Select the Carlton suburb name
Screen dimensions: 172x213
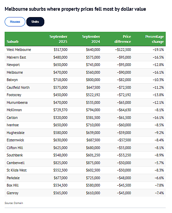click(x=12, y=118)
